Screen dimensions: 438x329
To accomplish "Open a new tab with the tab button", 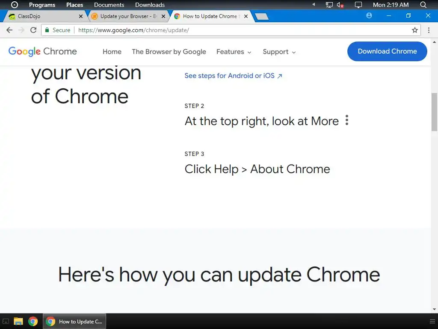I will click(262, 17).
